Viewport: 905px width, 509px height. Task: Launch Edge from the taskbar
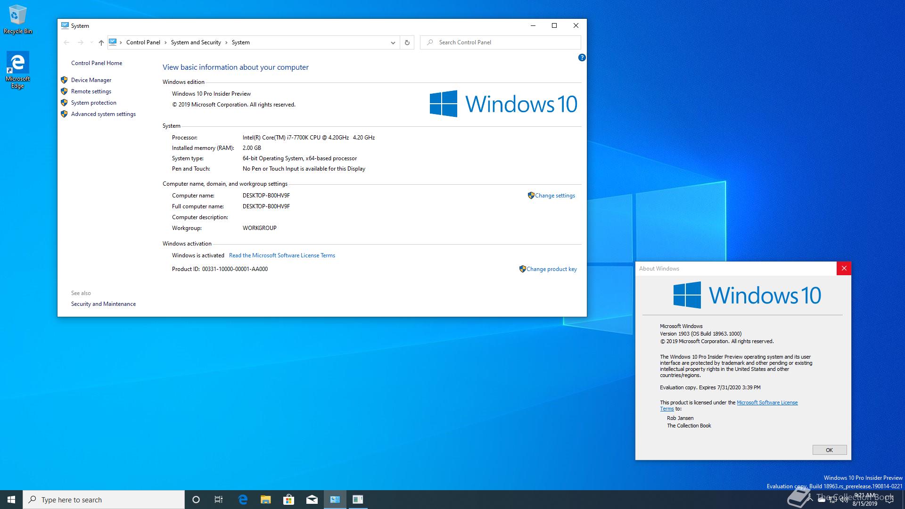coord(243,500)
